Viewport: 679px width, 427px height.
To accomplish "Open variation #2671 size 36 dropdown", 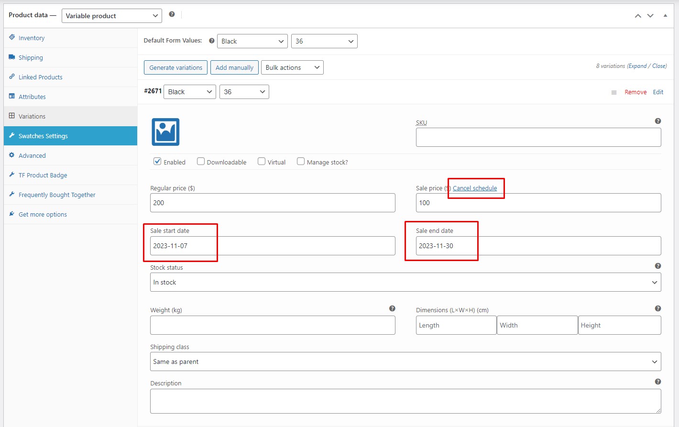I will pyautogui.click(x=244, y=92).
